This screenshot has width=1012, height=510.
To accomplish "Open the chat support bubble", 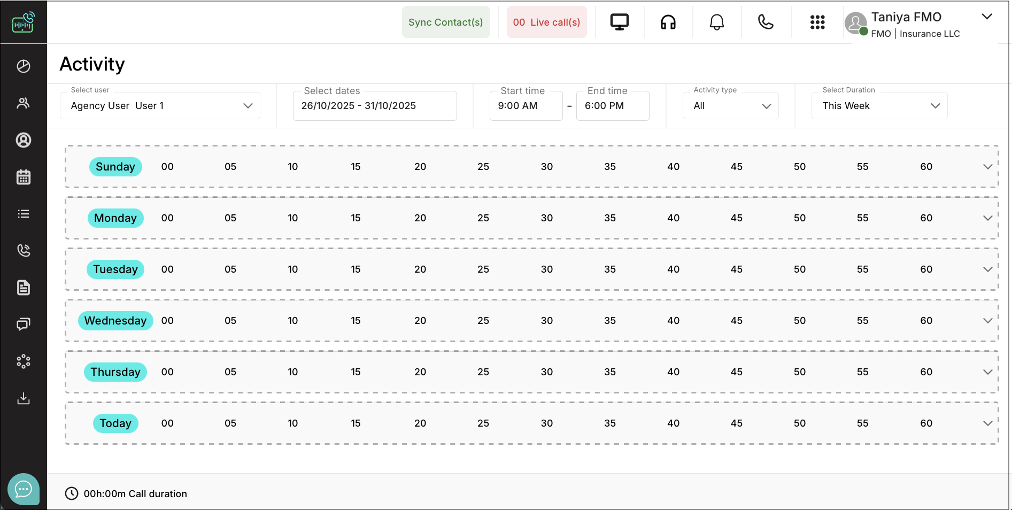I will [24, 489].
